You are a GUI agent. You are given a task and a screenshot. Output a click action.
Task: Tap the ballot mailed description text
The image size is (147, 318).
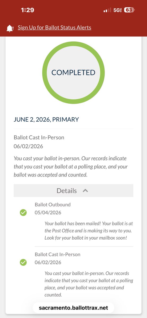click(88, 231)
